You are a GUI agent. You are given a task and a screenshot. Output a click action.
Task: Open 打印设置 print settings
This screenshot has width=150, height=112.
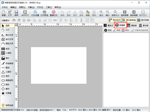point(35,13)
